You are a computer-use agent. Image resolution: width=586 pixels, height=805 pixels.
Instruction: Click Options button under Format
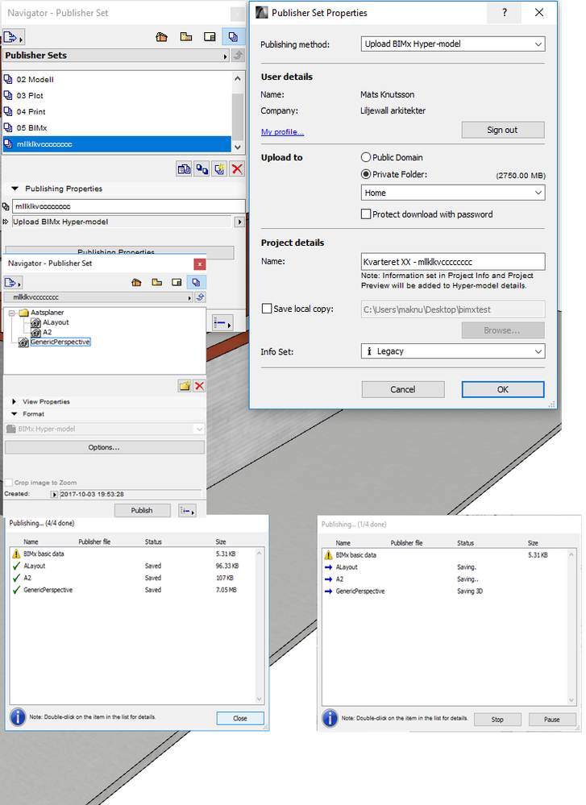pos(104,447)
